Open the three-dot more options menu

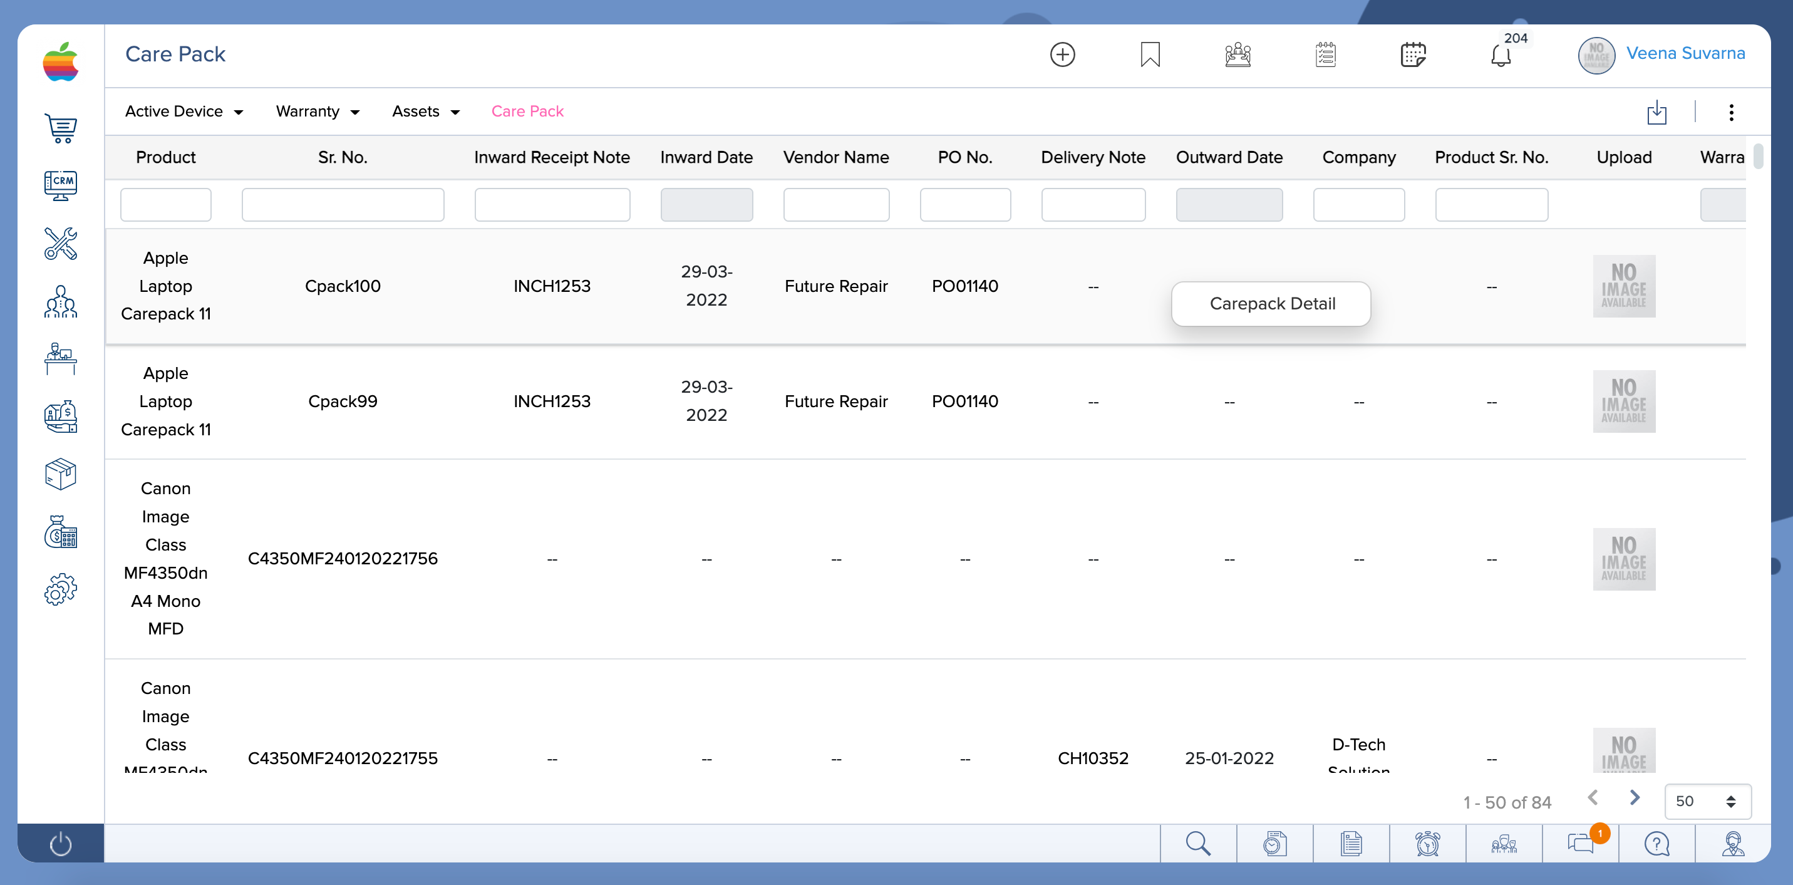pos(1731,112)
